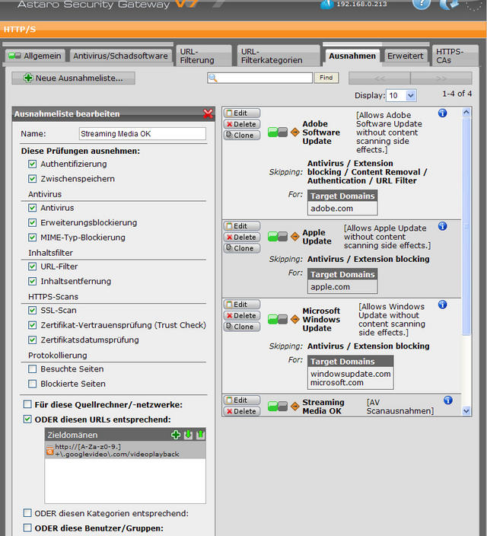Viewport: 487px width, 536px height.
Task: Uncheck Zertifikatsdatumsprüfung checkbox
Action: (33, 340)
